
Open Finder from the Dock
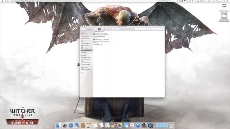pos(59,125)
